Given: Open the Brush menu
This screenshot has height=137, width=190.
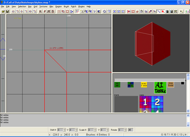Looking at the screenshot, I should pos(66,7).
